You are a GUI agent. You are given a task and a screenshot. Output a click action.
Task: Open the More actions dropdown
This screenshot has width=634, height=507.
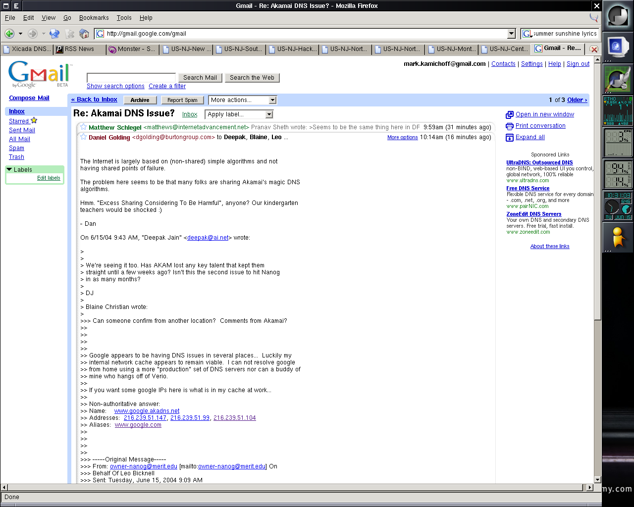[x=242, y=100]
